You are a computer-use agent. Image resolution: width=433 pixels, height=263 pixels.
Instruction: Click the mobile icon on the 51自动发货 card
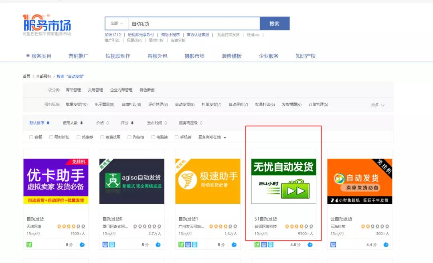[x=271, y=245]
